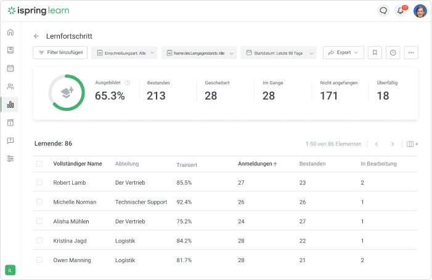The width and height of the screenshot is (432, 280).
Task: Click the Bestanden 213 summary stat
Action: coord(158,90)
